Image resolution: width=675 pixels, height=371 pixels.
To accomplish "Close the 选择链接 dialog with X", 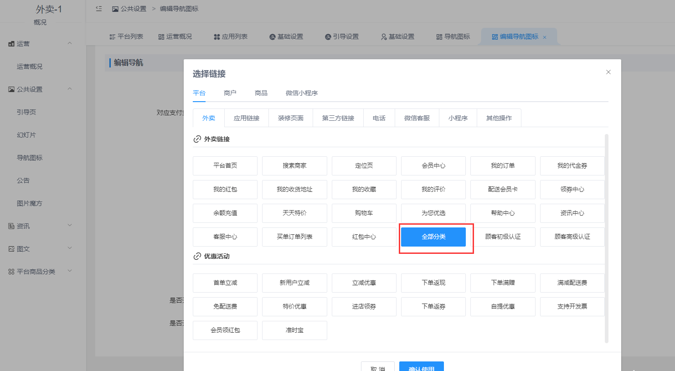I will 608,72.
